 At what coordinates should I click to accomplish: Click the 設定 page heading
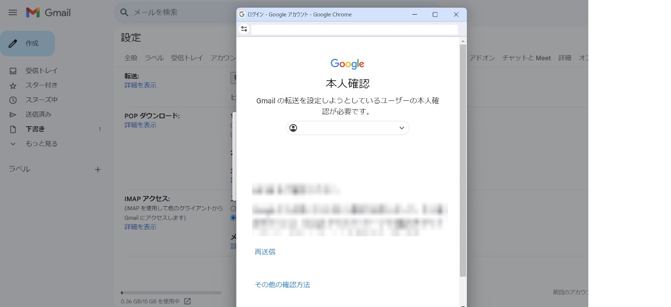131,37
